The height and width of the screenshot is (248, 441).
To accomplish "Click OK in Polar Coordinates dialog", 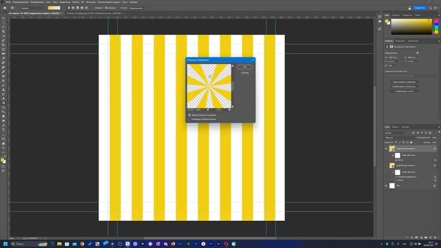I will tap(245, 67).
